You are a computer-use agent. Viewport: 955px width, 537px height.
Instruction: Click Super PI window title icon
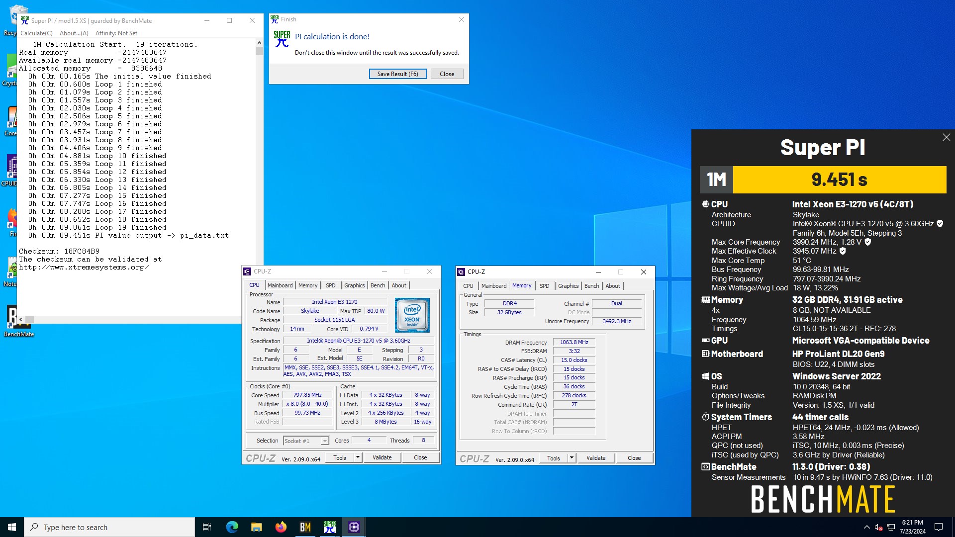(25, 20)
